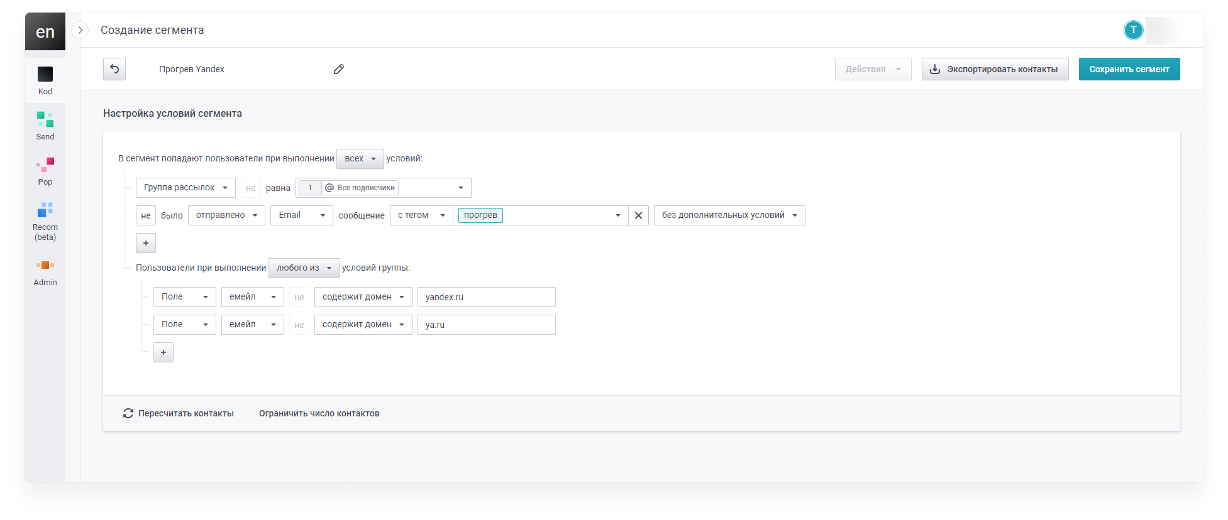Open the Admin module in sidebar
Screen dimensions: 1228x520
pos(45,273)
